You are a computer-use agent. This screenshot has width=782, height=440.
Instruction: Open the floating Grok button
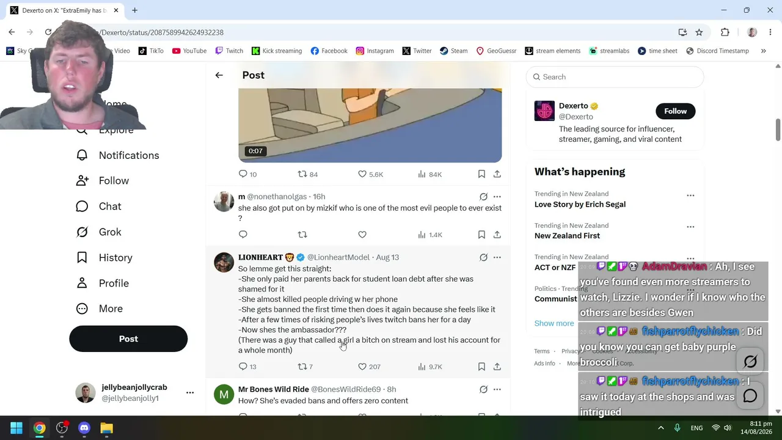750,362
